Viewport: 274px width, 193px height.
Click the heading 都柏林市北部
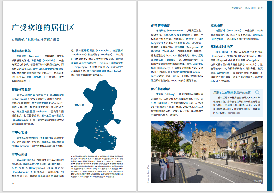[21, 89]
